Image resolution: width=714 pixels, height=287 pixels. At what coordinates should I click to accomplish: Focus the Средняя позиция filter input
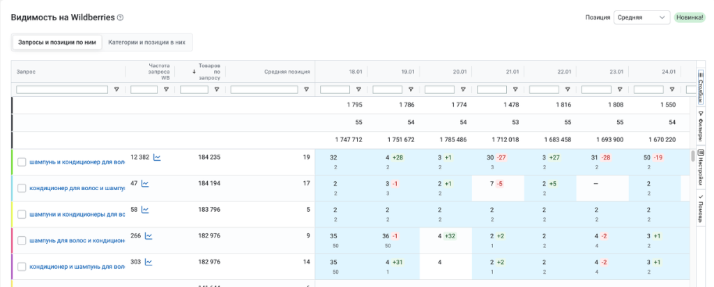pyautogui.click(x=264, y=90)
